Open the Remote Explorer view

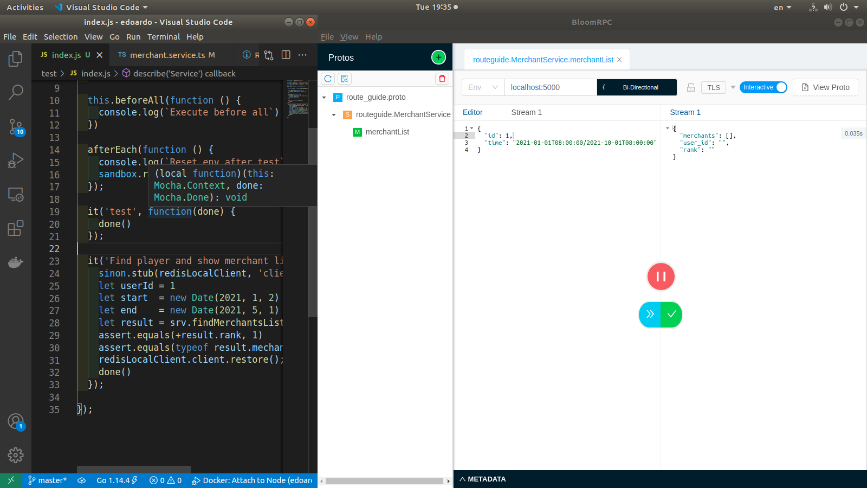[16, 194]
